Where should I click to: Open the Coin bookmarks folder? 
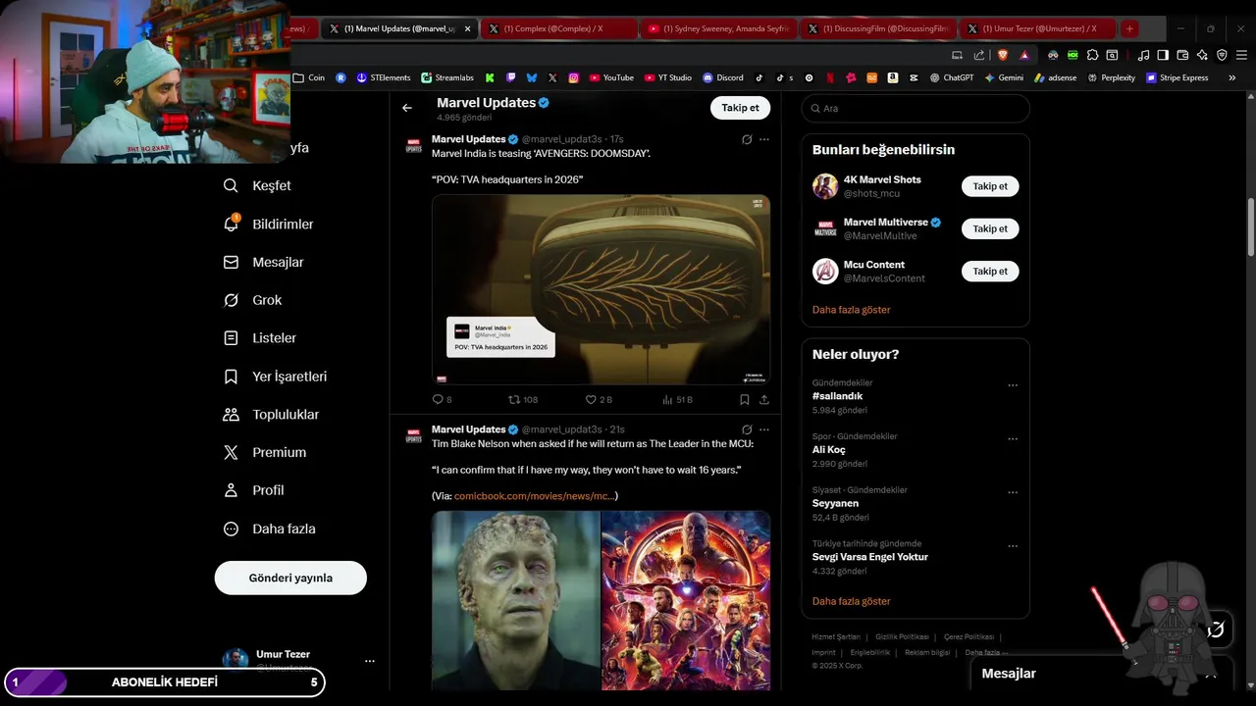(x=309, y=77)
